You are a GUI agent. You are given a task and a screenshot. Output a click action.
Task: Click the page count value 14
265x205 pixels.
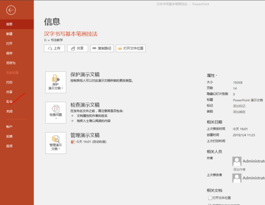235,88
